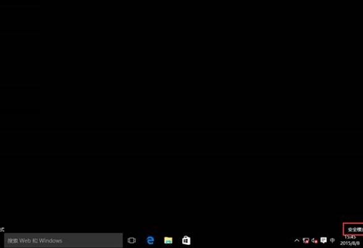Screen dimensions: 363x248
Task: Launch File Explorer from the taskbar
Action: (x=169, y=241)
